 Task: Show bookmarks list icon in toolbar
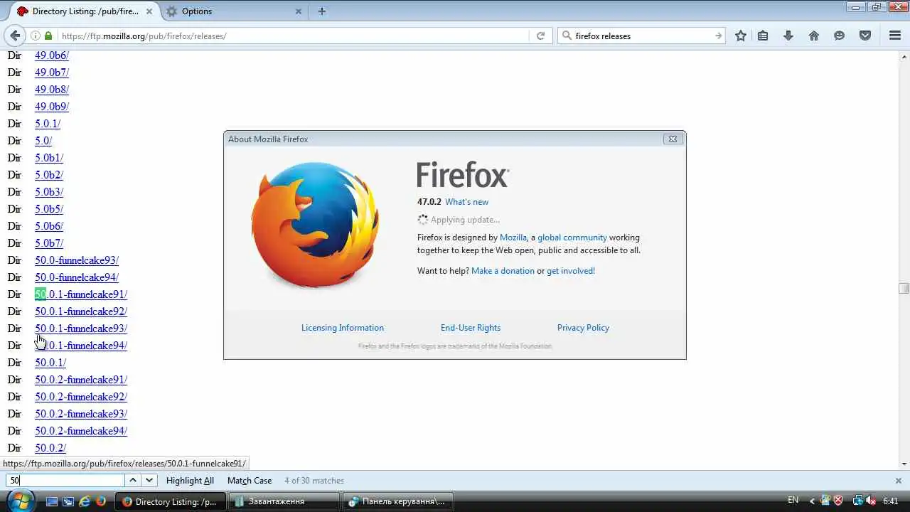(763, 36)
